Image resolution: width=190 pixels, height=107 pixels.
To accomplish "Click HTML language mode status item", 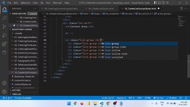I will pos(148,98).
